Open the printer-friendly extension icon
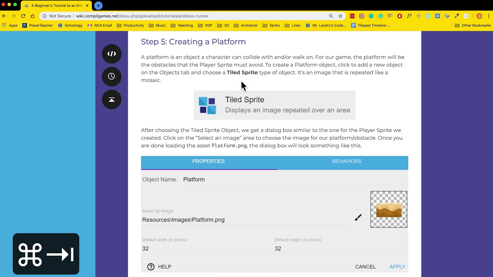This screenshot has height=277, width=493. pos(447,16)
